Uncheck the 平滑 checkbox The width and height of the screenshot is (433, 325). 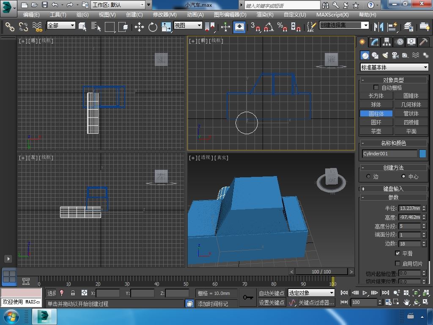coord(397,253)
